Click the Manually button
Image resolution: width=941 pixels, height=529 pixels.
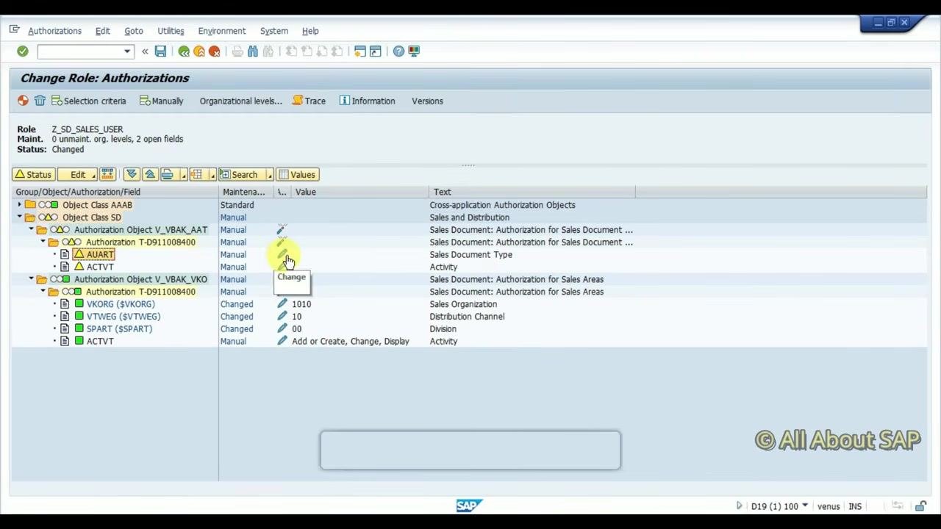[x=161, y=101]
